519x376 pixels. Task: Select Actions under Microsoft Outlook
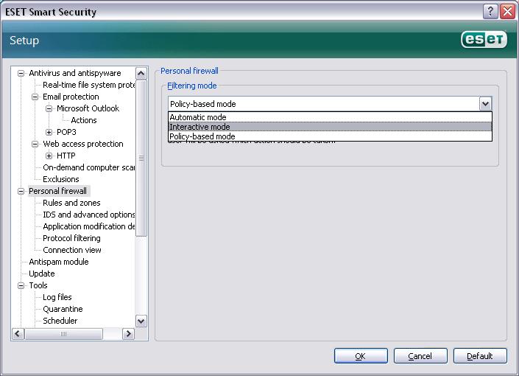pyautogui.click(x=84, y=120)
